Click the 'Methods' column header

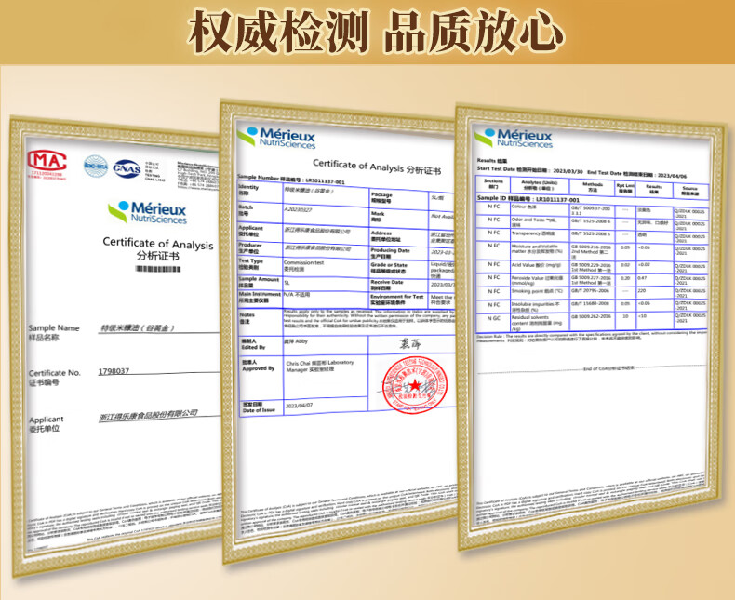tap(592, 187)
